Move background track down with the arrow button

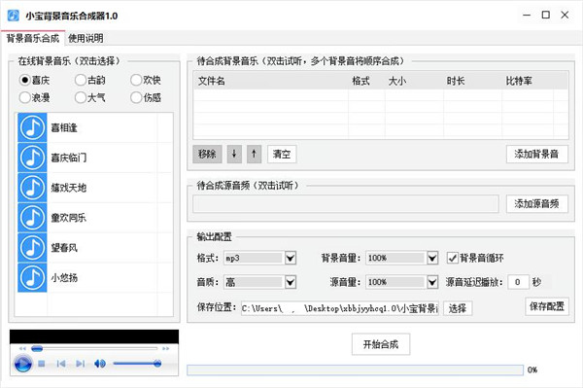[x=234, y=154]
